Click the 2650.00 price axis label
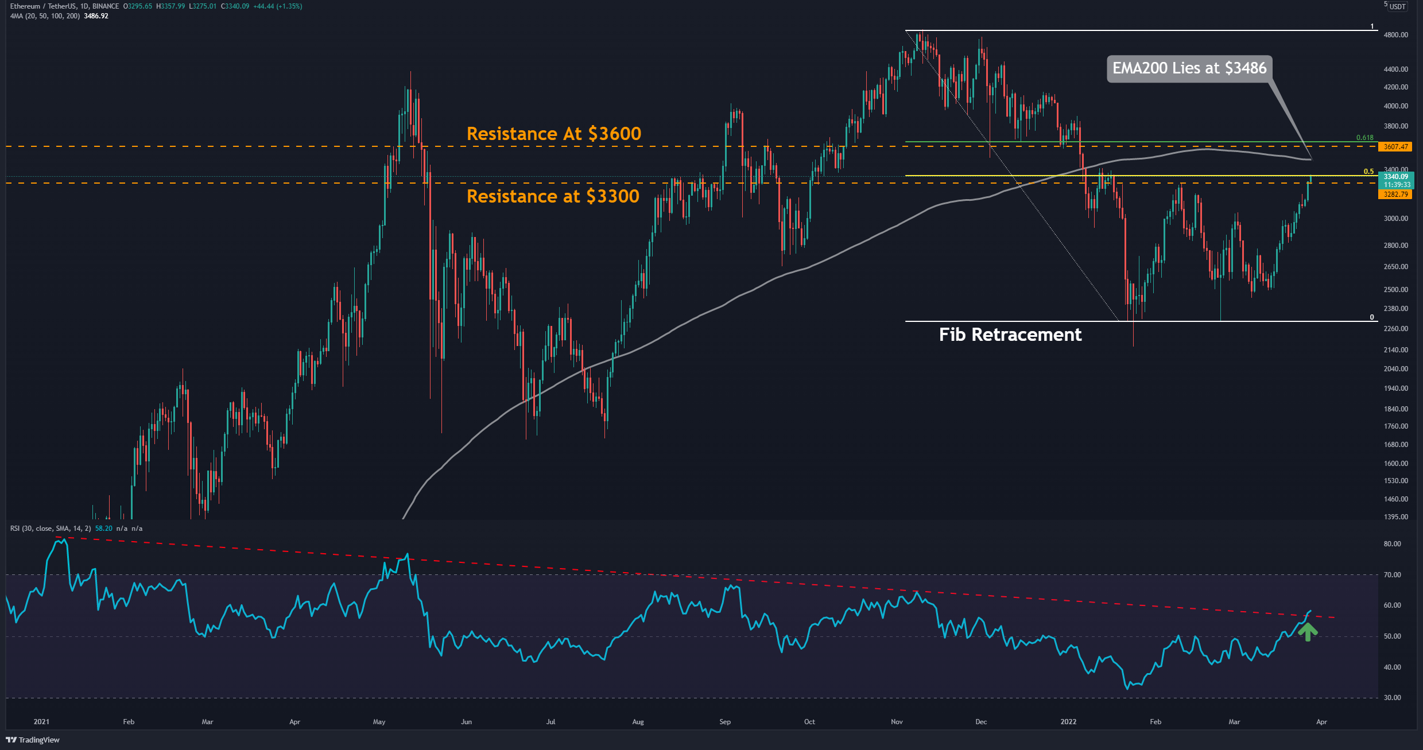 [x=1395, y=267]
